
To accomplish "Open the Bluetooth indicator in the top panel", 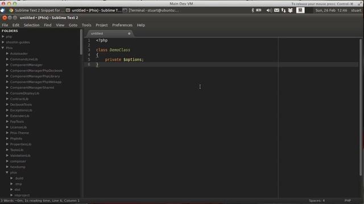I will pyautogui.click(x=253, y=10).
